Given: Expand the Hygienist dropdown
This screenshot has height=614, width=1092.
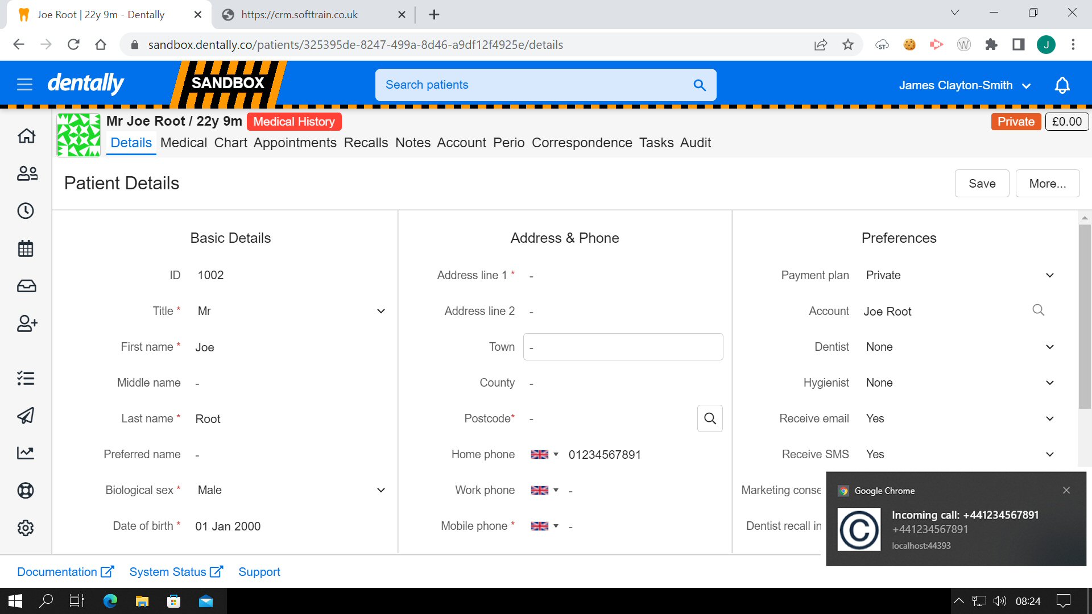Looking at the screenshot, I should tap(960, 383).
